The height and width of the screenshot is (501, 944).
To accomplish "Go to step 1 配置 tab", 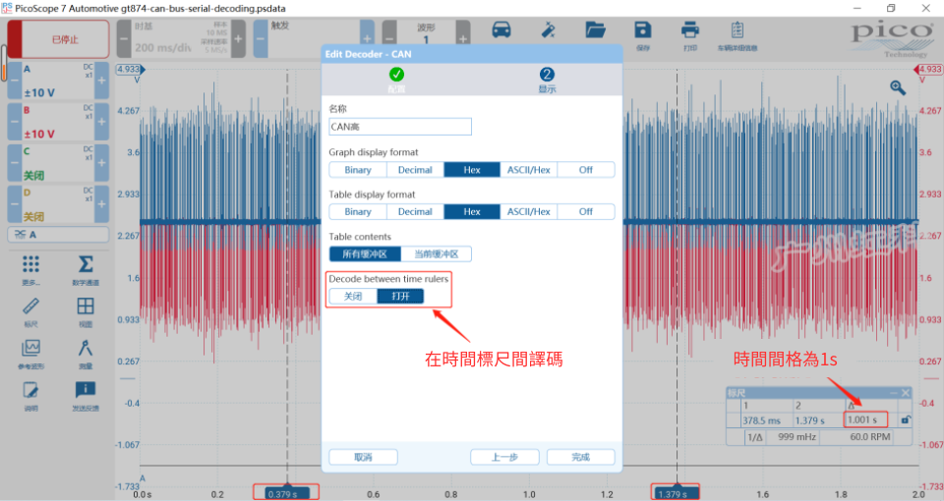I will [x=396, y=80].
